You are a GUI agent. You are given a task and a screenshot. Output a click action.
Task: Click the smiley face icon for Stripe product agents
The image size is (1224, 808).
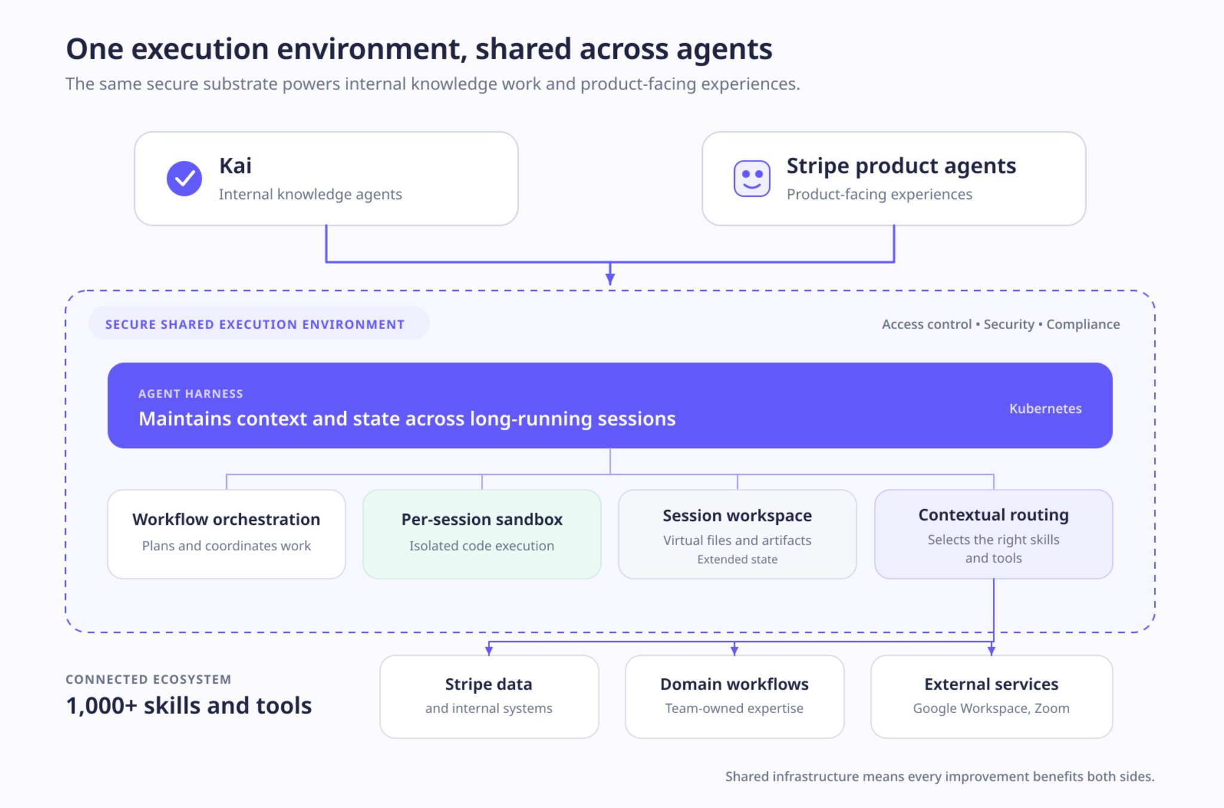(x=752, y=178)
